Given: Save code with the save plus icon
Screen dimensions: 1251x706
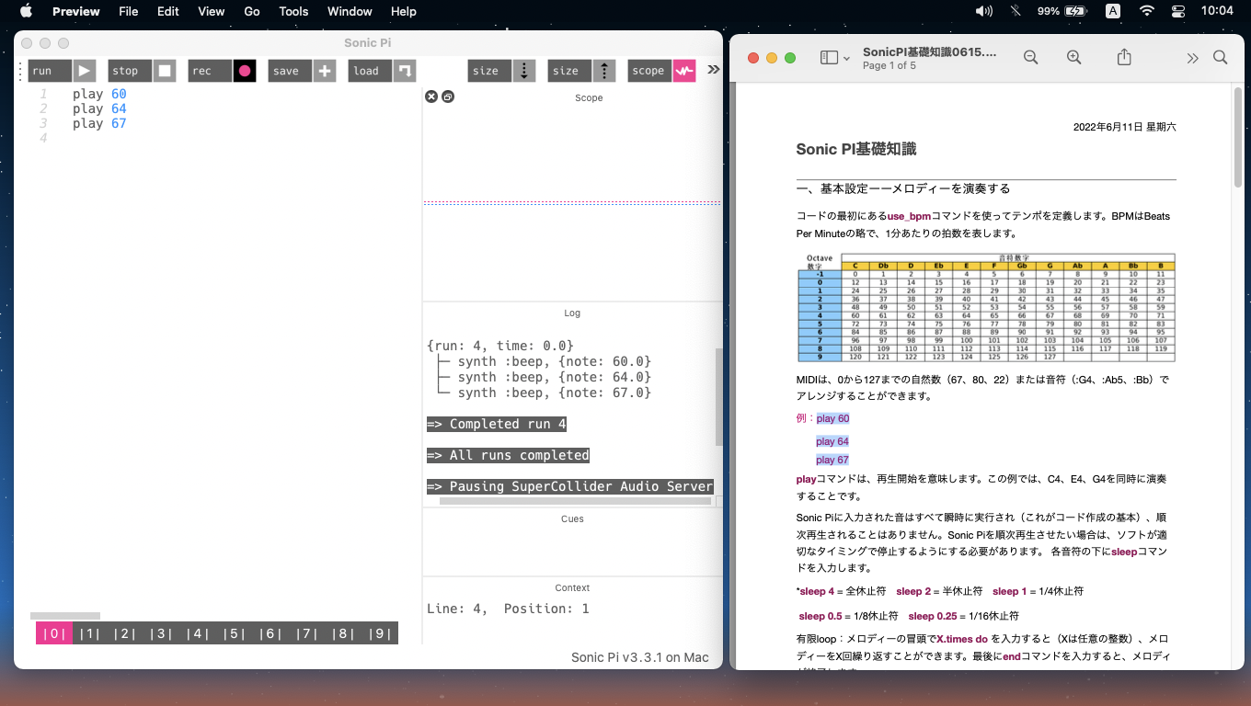Looking at the screenshot, I should [324, 71].
